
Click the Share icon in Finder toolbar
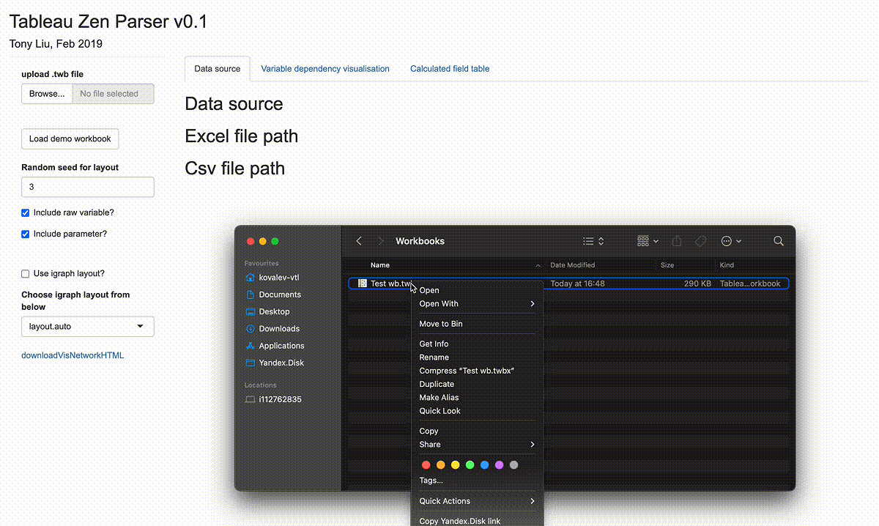pos(677,241)
